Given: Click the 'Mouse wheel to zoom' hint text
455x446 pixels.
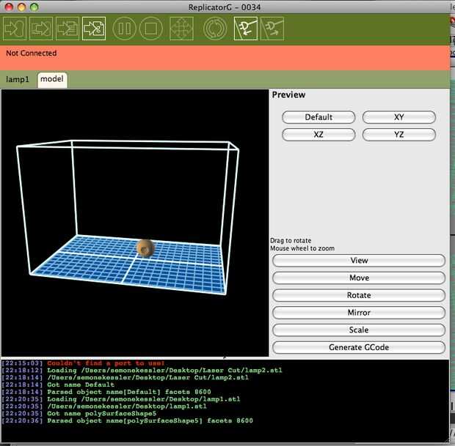Looking at the screenshot, I should tap(302, 248).
